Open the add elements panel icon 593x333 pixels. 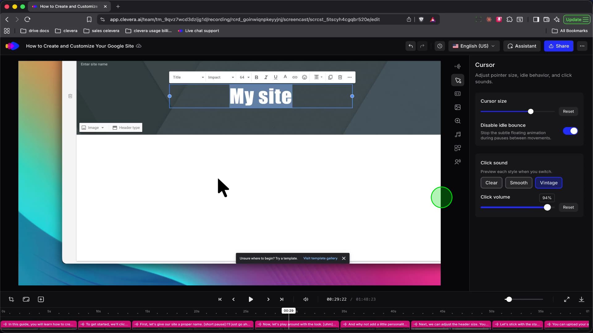click(458, 148)
